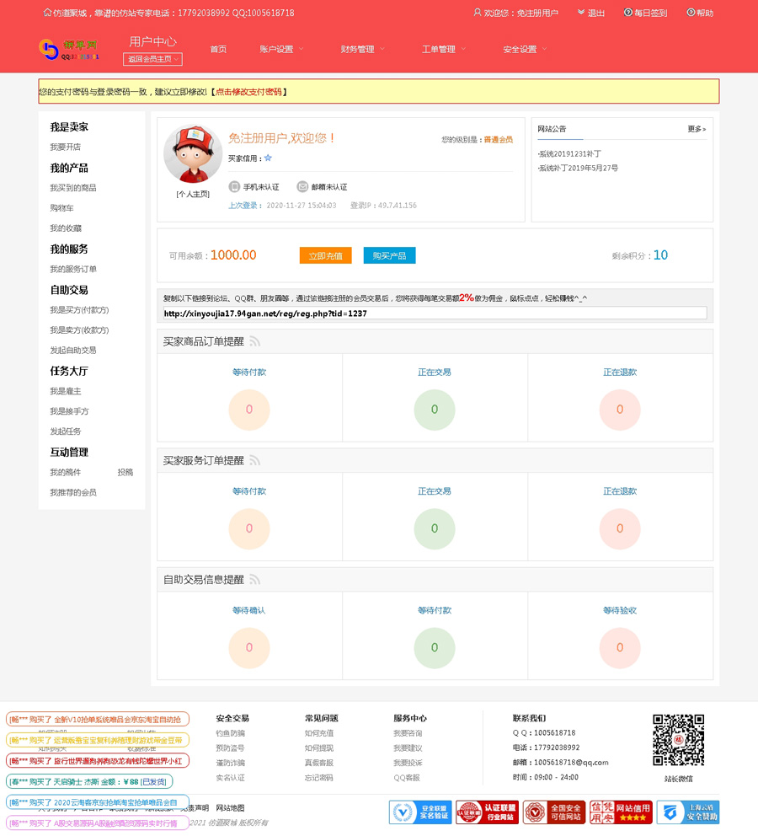Expand the 财务管理 dropdown menu
This screenshot has height=836, width=758.
tap(362, 49)
